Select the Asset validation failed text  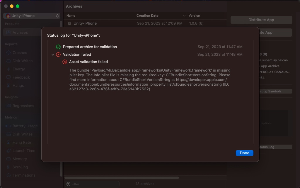coord(88,62)
